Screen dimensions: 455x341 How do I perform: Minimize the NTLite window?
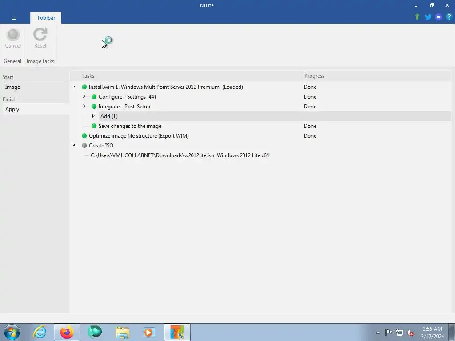tap(416, 5)
